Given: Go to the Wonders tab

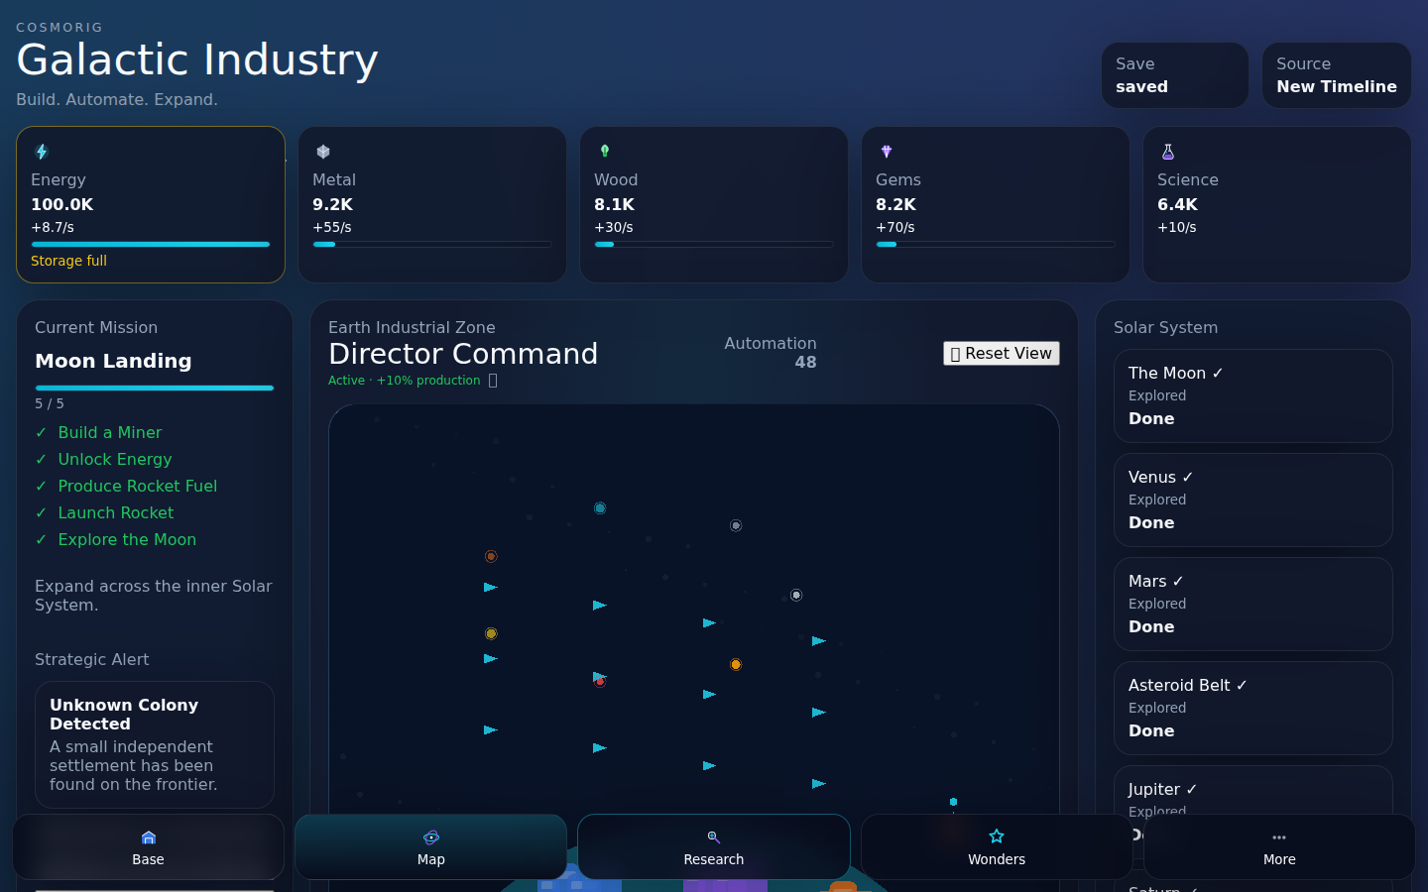Looking at the screenshot, I should pyautogui.click(x=997, y=847).
